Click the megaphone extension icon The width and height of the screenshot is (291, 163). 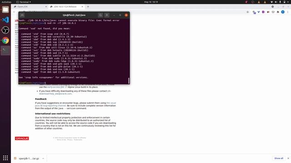click(268, 12)
